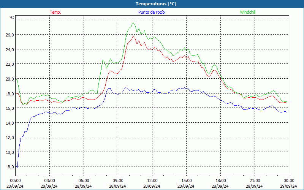Image resolution: width=304 pixels, height=190 pixels.
Task: Click the '14,0' y-axis value
Action: 10,123
